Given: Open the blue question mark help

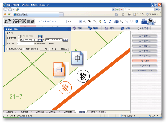Looking at the screenshot, I should click(137, 21).
